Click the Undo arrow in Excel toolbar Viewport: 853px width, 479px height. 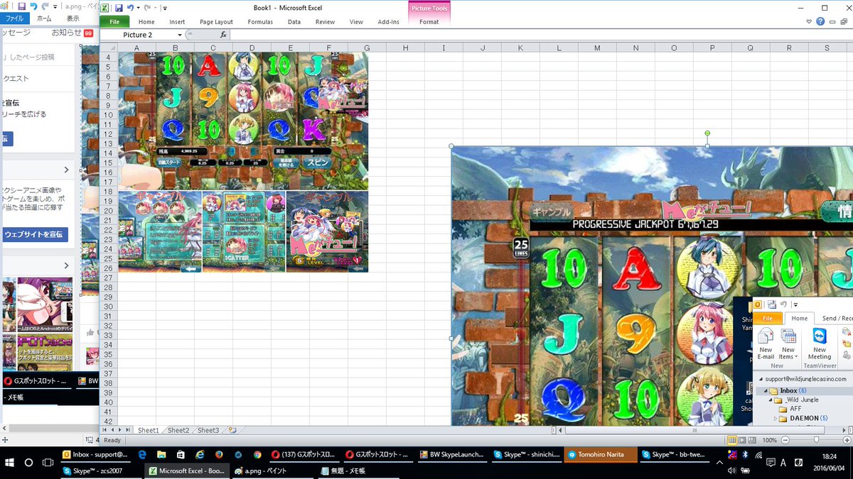pyautogui.click(x=131, y=8)
